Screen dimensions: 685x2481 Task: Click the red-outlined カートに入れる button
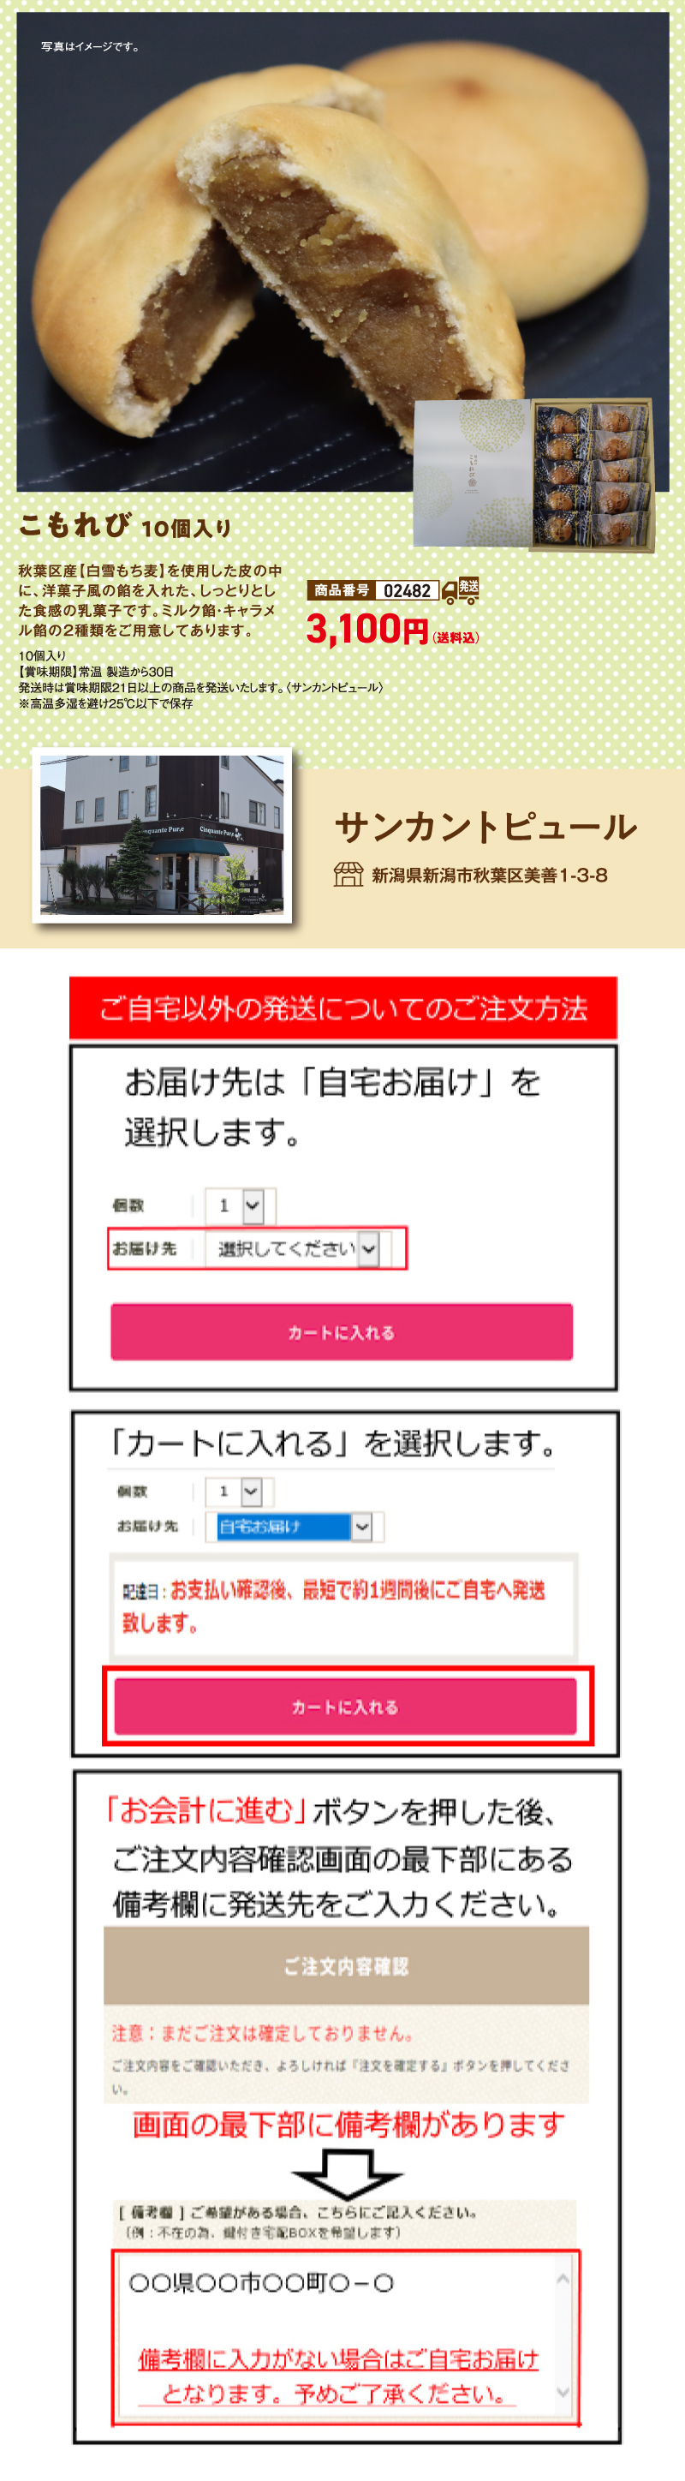(345, 1706)
